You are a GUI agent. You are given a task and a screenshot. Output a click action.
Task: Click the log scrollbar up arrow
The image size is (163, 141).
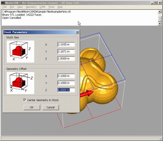pos(160,12)
